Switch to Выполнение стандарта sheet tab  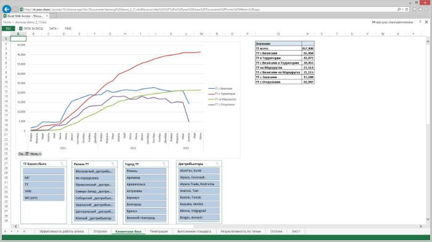[x=194, y=232]
